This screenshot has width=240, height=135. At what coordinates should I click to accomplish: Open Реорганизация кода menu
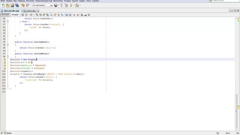[44, 1]
